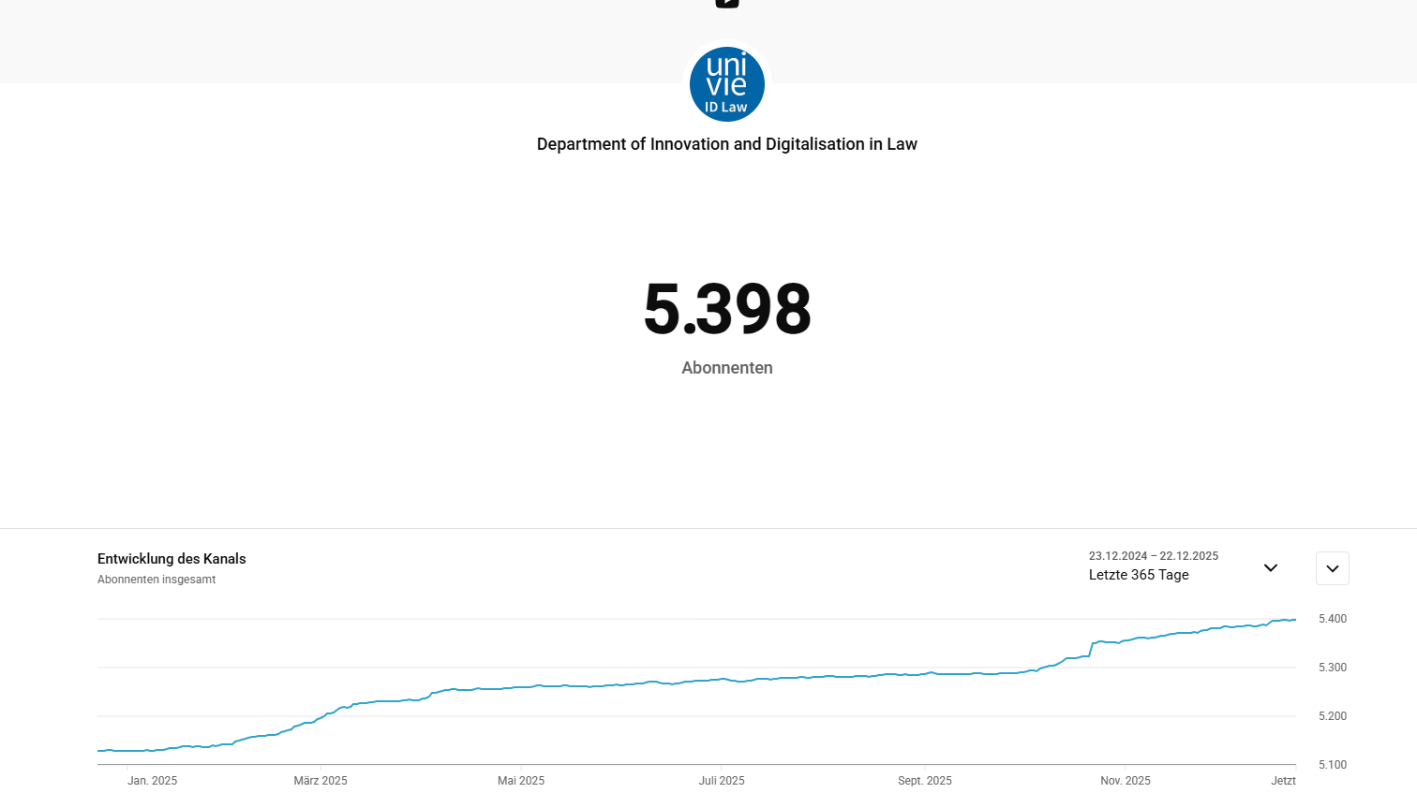This screenshot has height=808, width=1417.
Task: Click the partially visible YouTube logo at top
Action: pos(727,3)
